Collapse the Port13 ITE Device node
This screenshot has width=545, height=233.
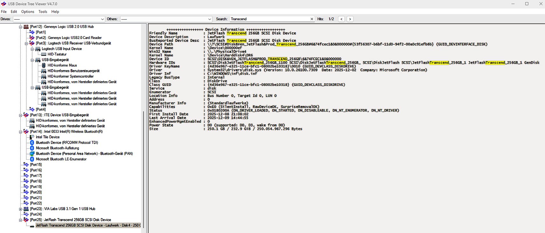pyautogui.click(x=20, y=115)
